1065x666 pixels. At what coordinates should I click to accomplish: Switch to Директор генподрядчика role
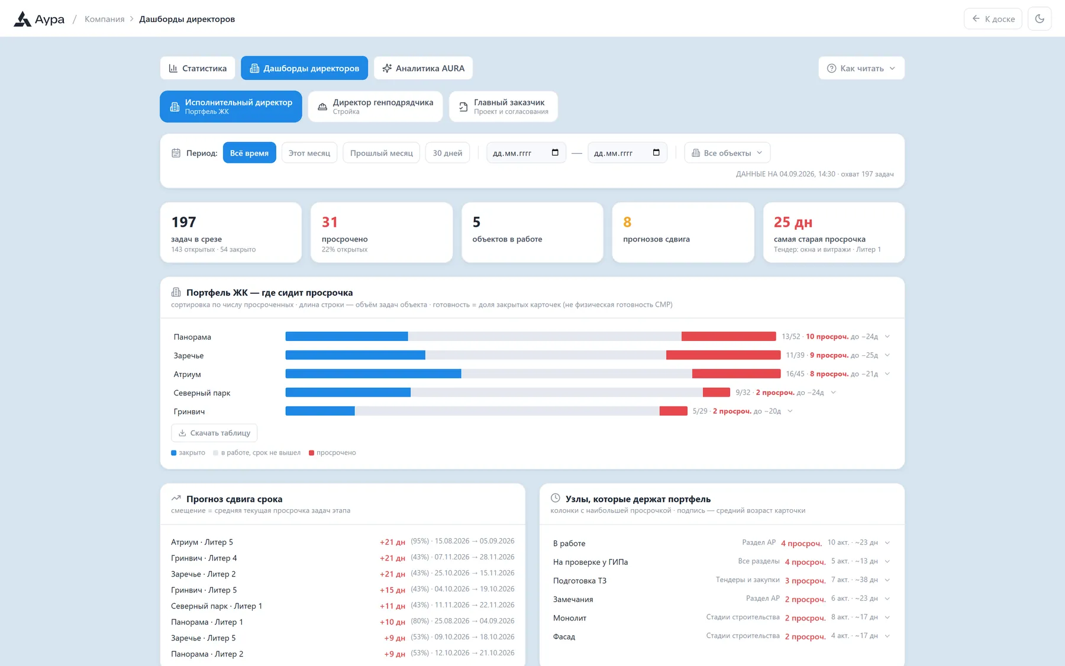click(x=375, y=107)
